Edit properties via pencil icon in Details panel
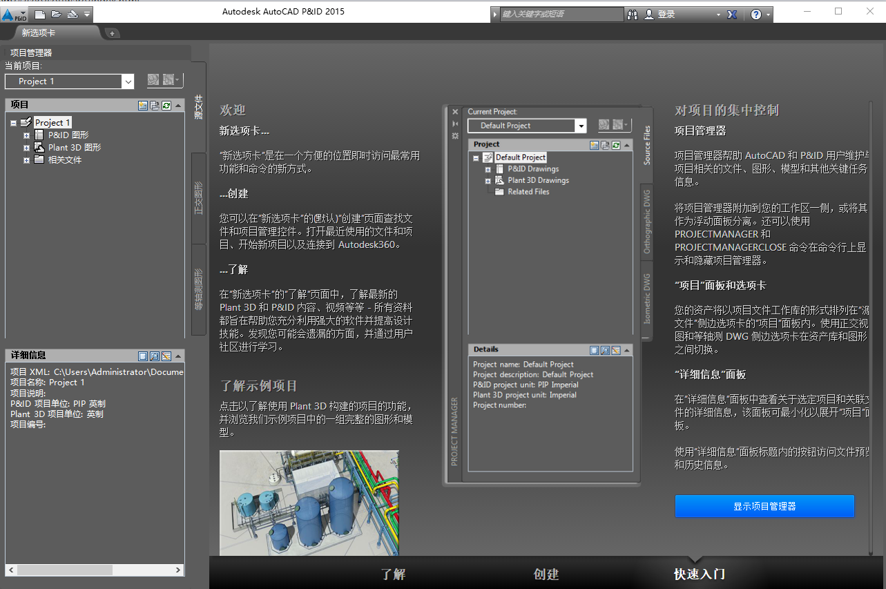 (x=166, y=356)
